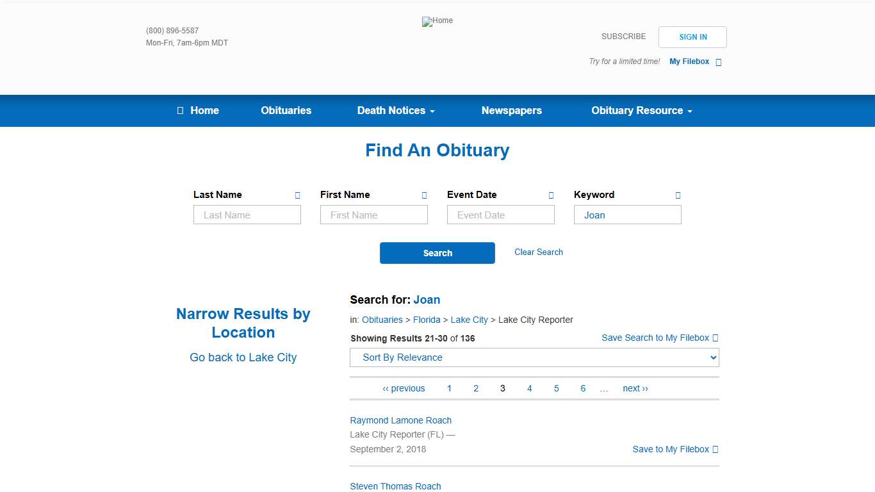
Task: Click the SIGN IN button
Action: (692, 37)
